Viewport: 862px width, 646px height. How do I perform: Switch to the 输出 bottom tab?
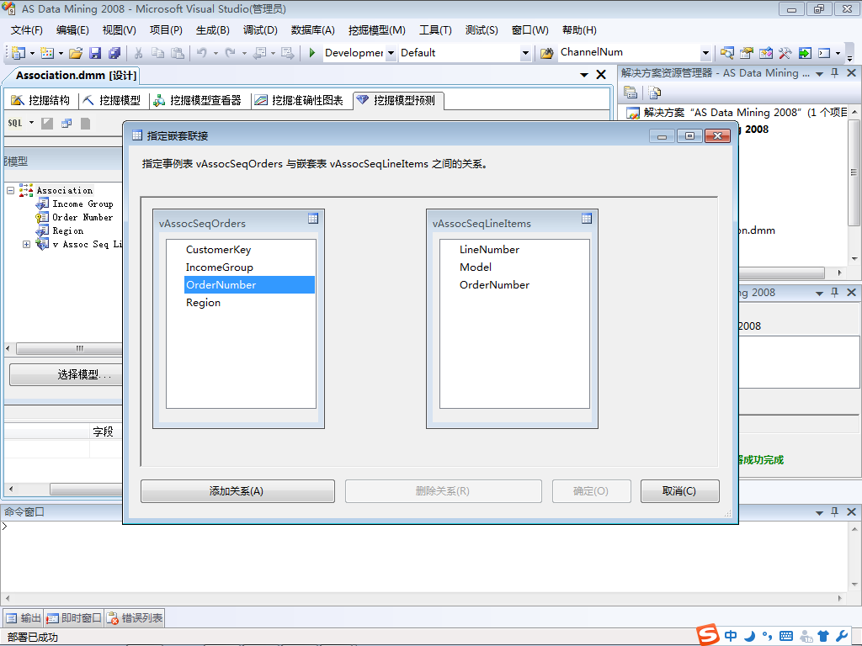click(x=24, y=618)
